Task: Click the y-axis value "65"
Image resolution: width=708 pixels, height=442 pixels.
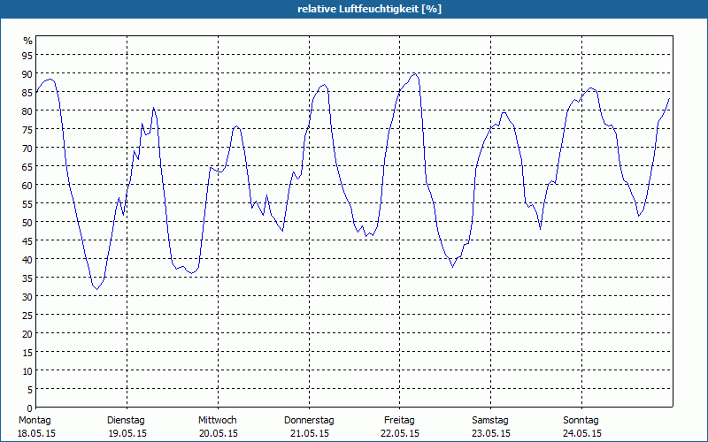Action: (27, 166)
